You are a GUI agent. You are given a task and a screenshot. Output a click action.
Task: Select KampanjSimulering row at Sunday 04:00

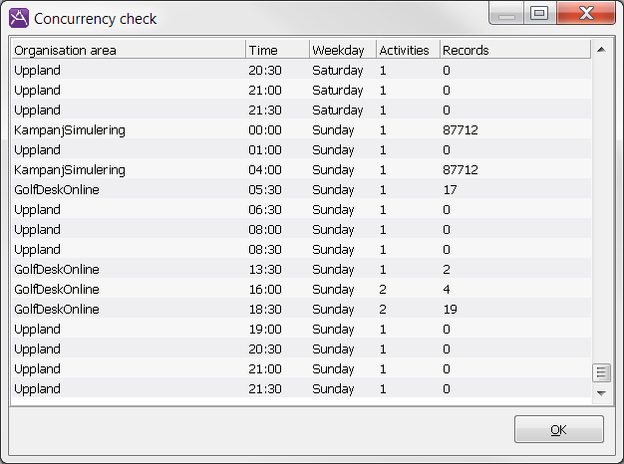301,170
